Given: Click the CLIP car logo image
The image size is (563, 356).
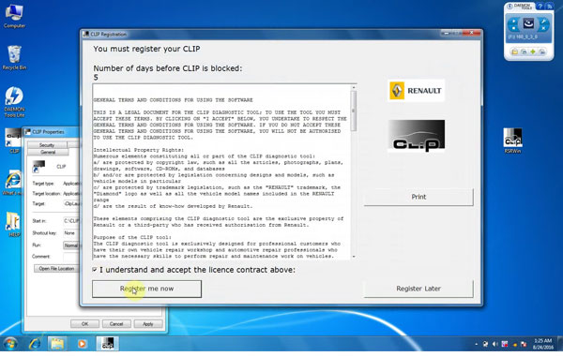Looking at the screenshot, I should click(x=416, y=136).
